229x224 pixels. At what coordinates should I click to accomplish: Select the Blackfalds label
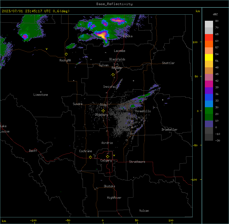(117, 59)
